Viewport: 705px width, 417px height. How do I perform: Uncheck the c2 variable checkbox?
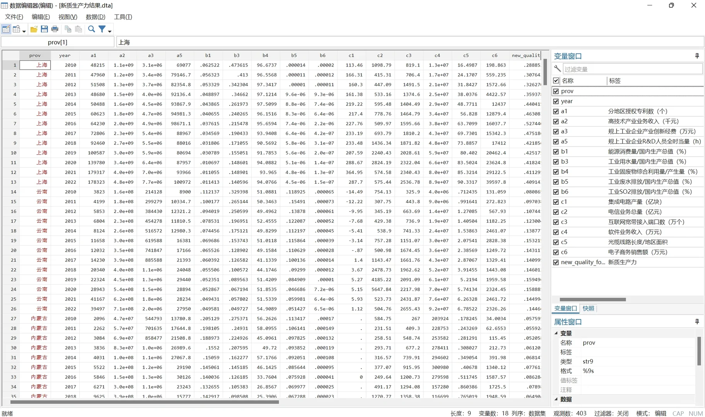coord(556,212)
